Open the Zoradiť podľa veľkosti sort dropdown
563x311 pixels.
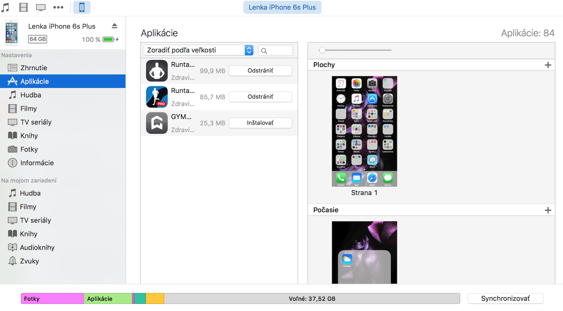[198, 50]
